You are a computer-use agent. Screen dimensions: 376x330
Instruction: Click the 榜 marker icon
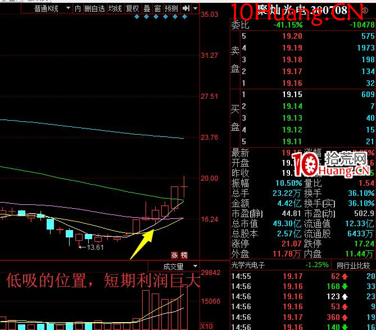point(184,255)
